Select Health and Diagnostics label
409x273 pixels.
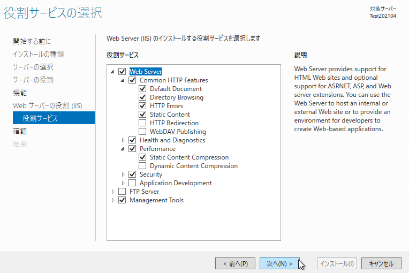(172, 140)
